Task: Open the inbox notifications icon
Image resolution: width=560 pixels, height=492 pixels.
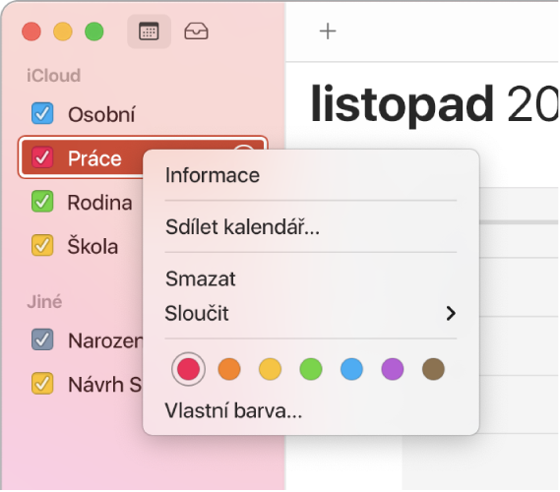Action: [196, 31]
